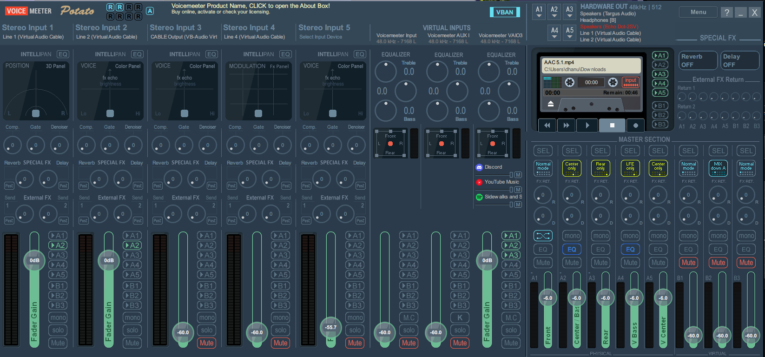
Task: Enable mono on Stereo Input 2
Action: pyautogui.click(x=132, y=317)
